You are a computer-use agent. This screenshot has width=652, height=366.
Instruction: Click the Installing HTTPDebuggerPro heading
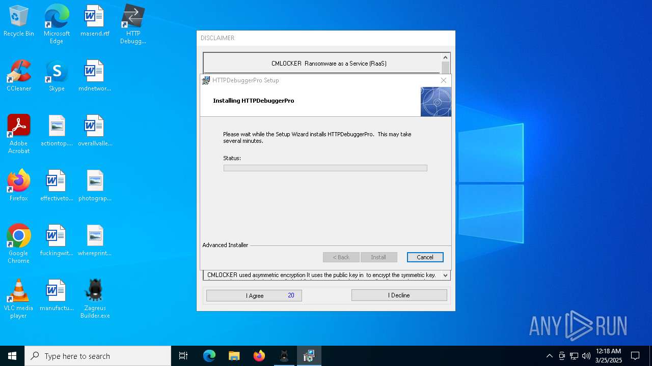[254, 101]
